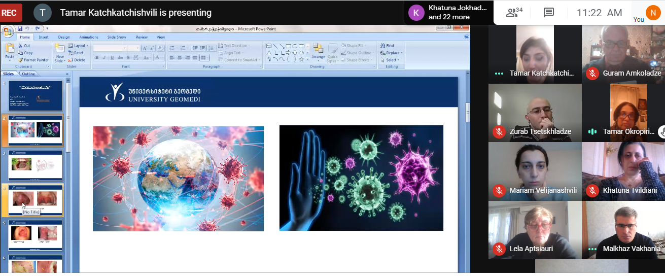The image size is (665, 278).
Task: Toggle Text Shadow formatting
Action: point(128,57)
